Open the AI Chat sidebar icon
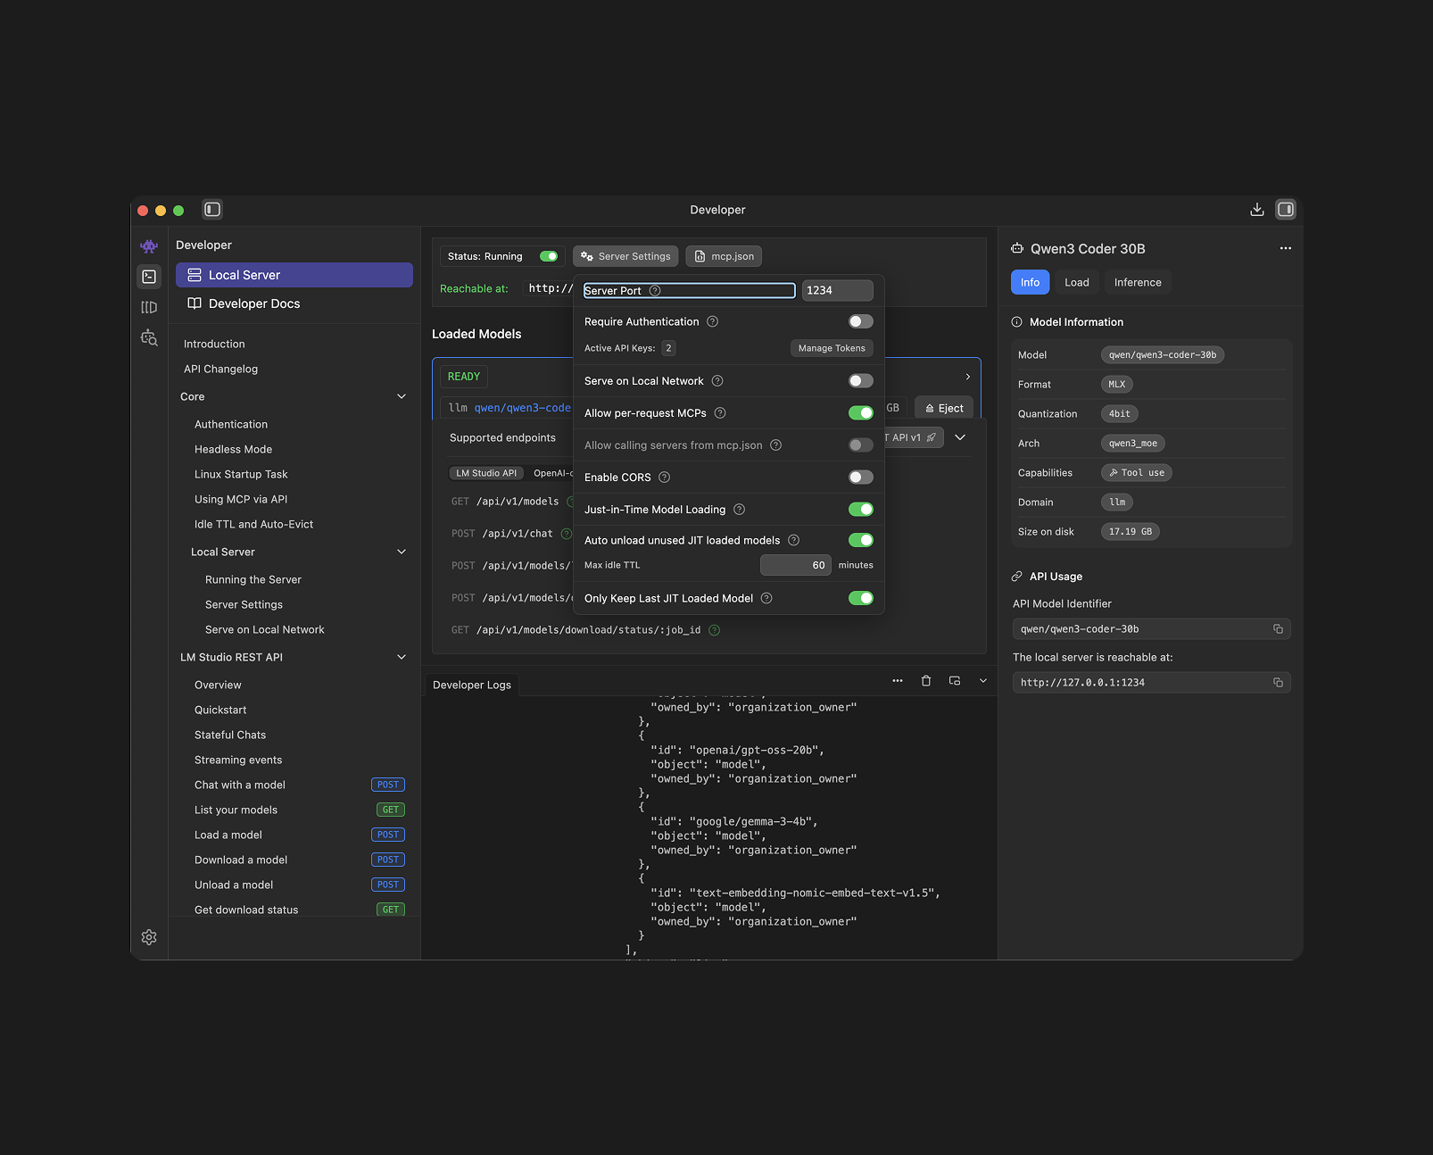This screenshot has height=1155, width=1433. coord(149,245)
